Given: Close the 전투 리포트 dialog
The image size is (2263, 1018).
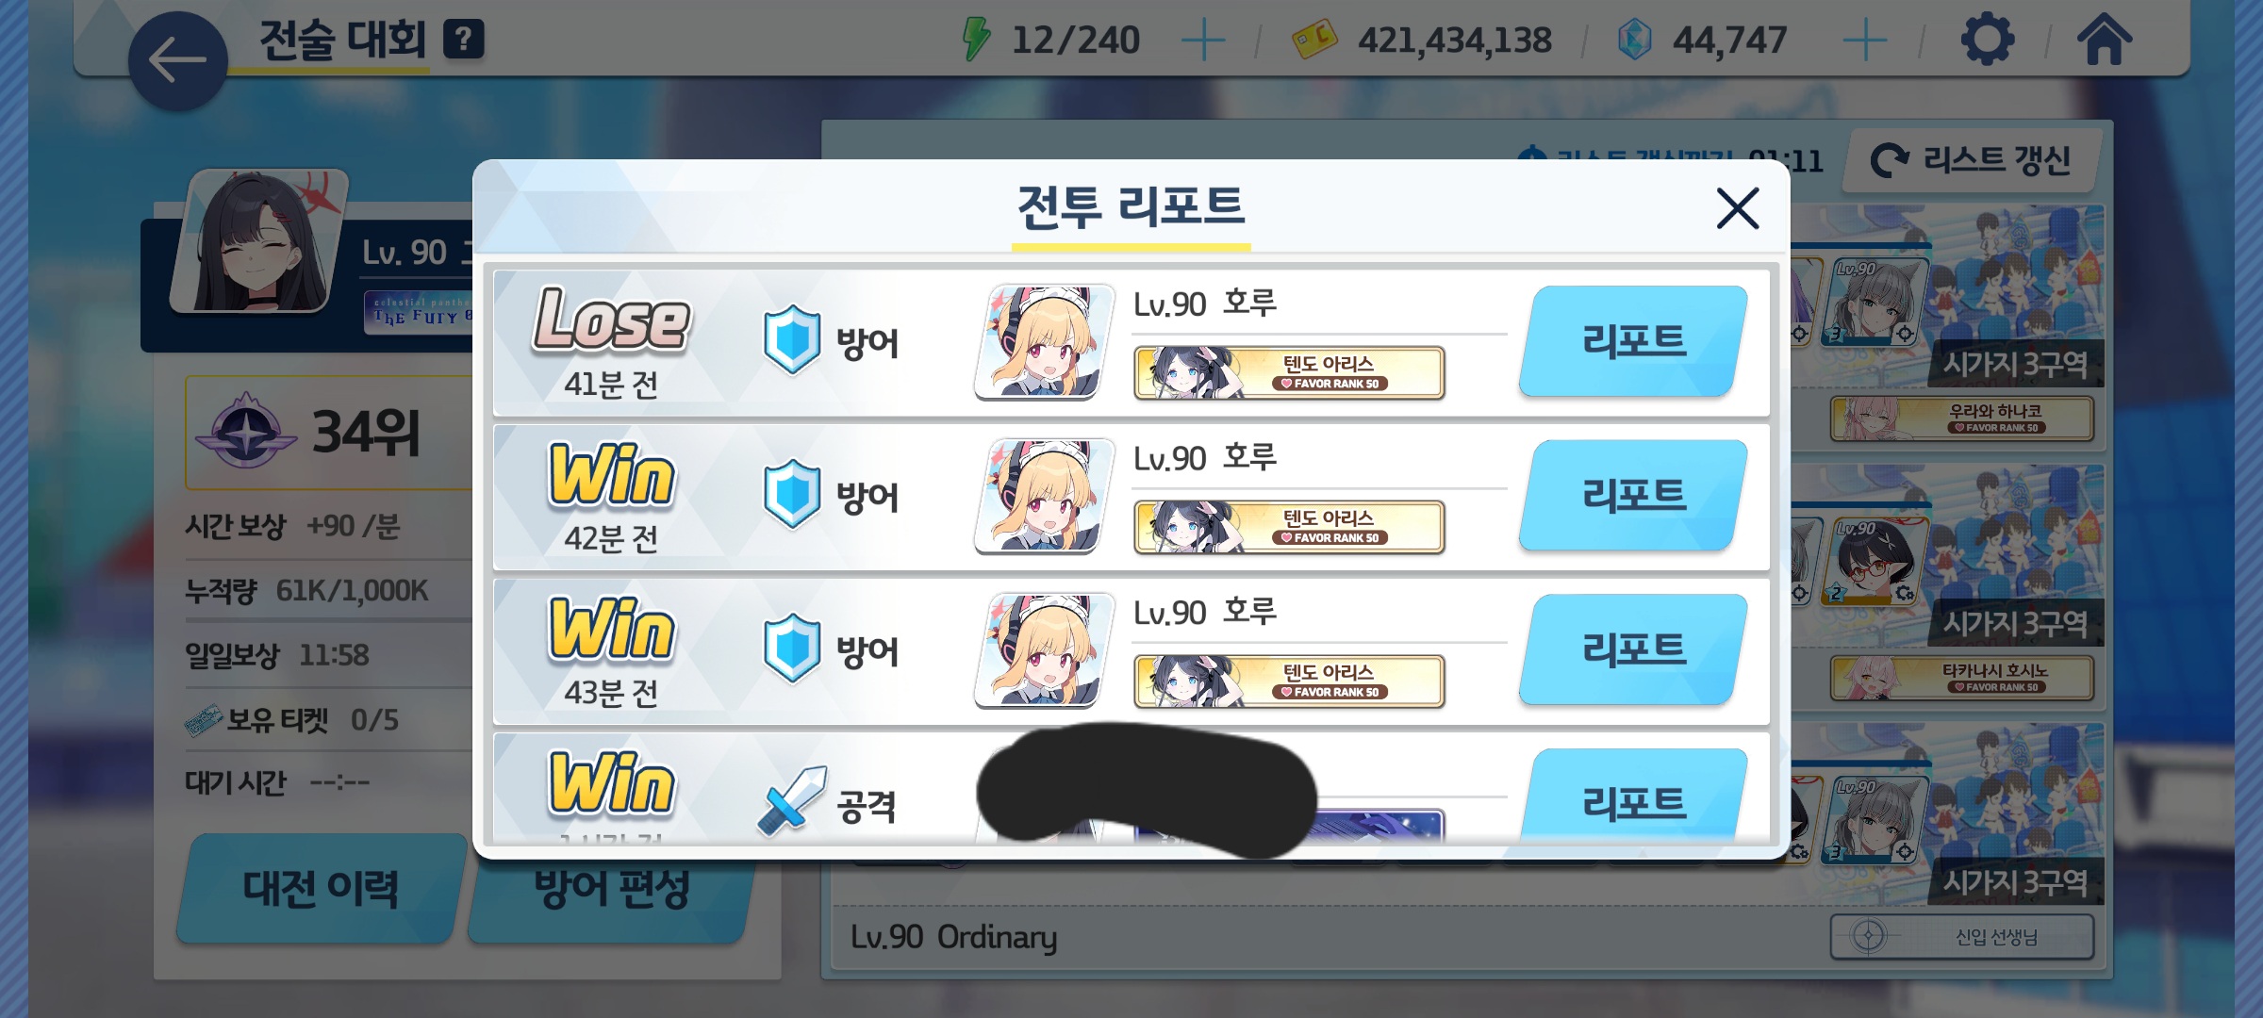Looking at the screenshot, I should coord(1738,208).
